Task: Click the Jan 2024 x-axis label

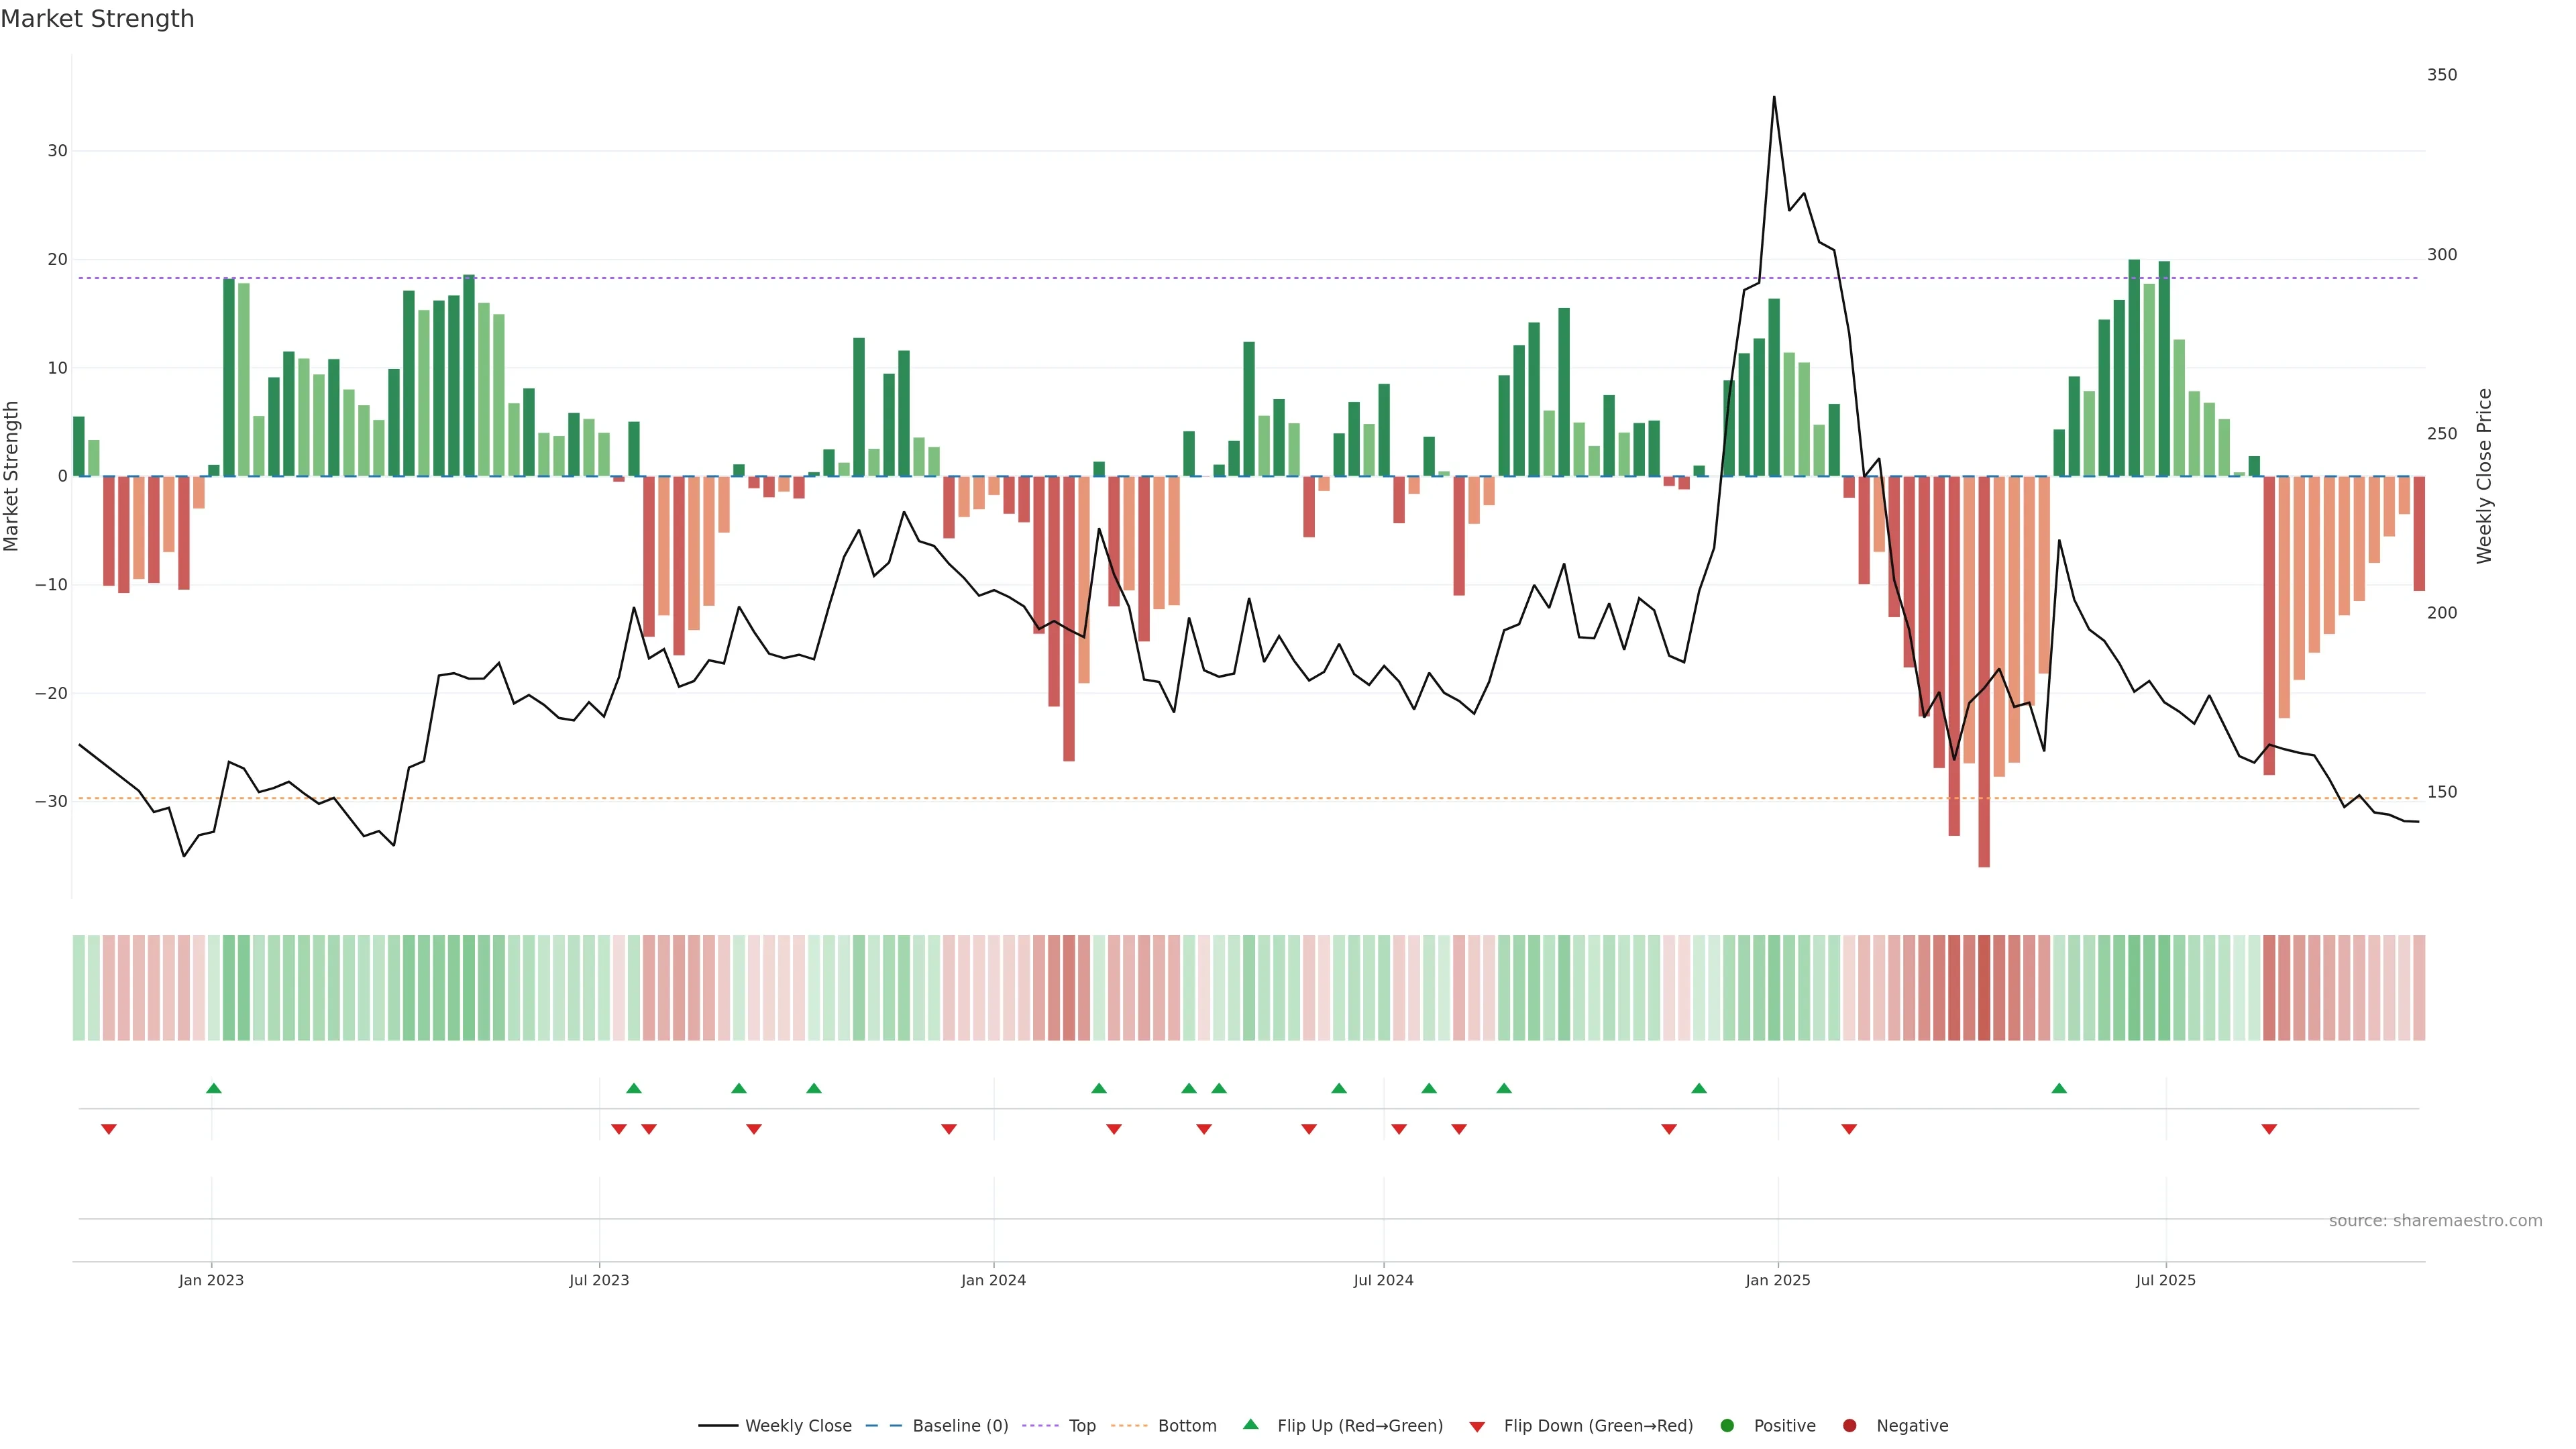Action: click(993, 1280)
